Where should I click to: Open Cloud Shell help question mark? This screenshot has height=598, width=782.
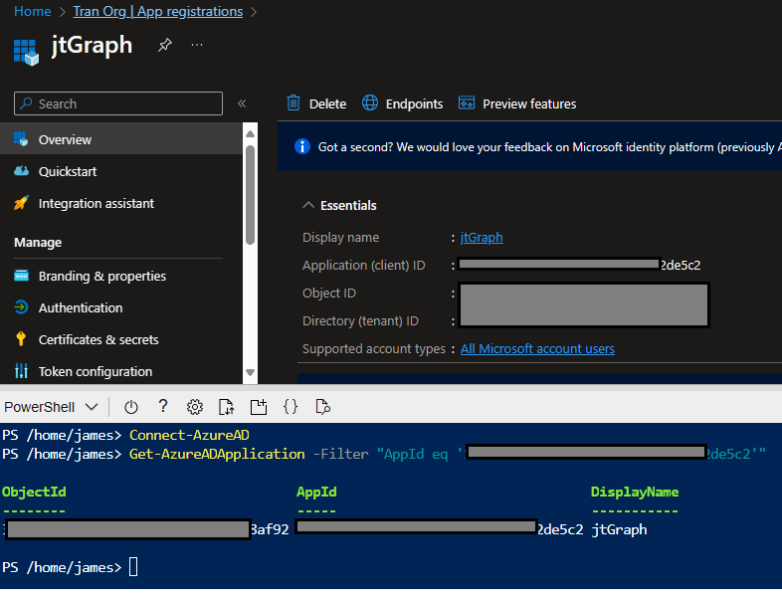(163, 407)
